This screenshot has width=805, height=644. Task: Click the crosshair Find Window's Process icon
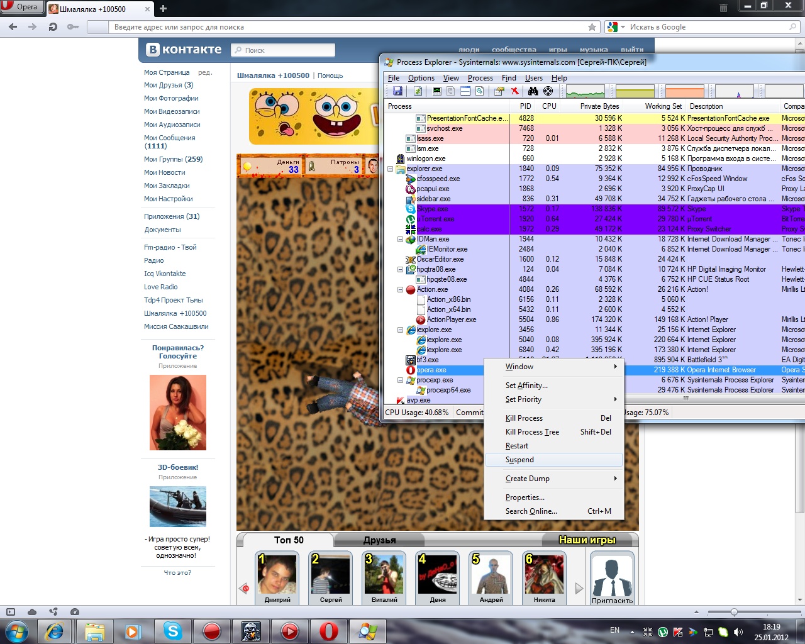pos(548,91)
